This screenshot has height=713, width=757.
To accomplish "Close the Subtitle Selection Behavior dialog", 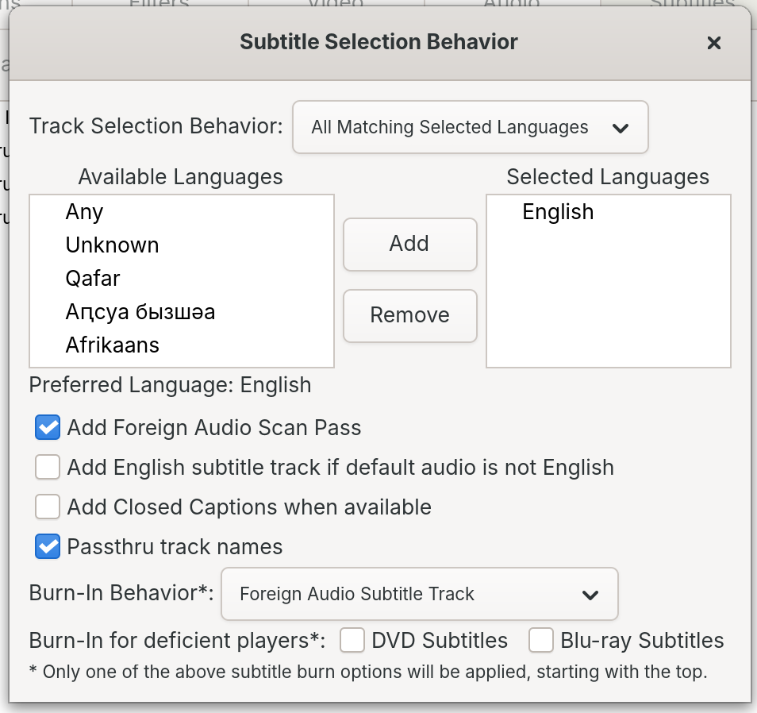I will point(713,43).
